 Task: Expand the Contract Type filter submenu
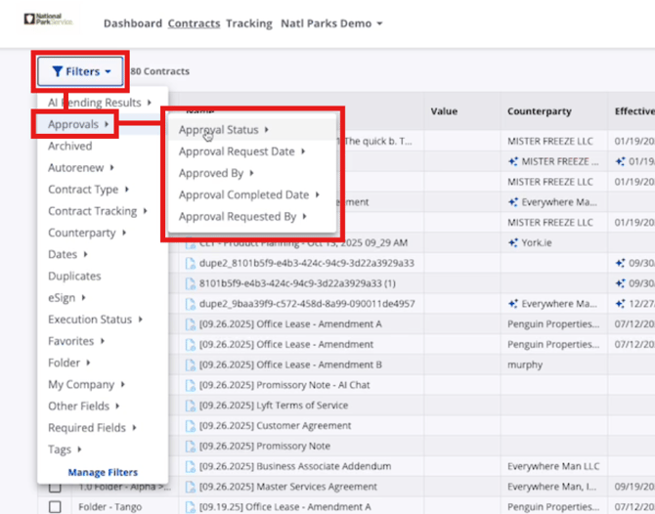88,190
